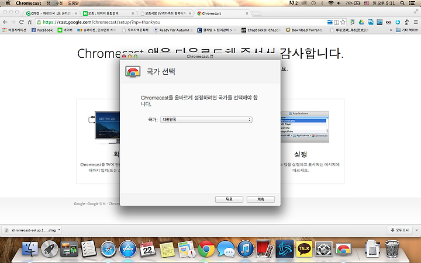Screen dimensions: 421x263
Task: Open the 네이버 bookmark
Action: pos(65,30)
